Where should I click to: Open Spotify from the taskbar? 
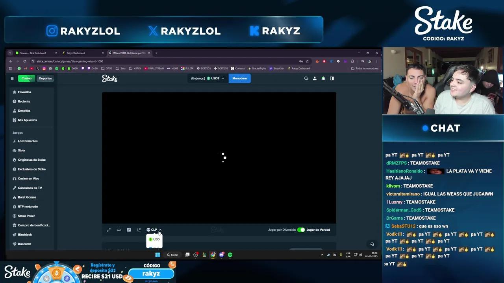pos(230,255)
